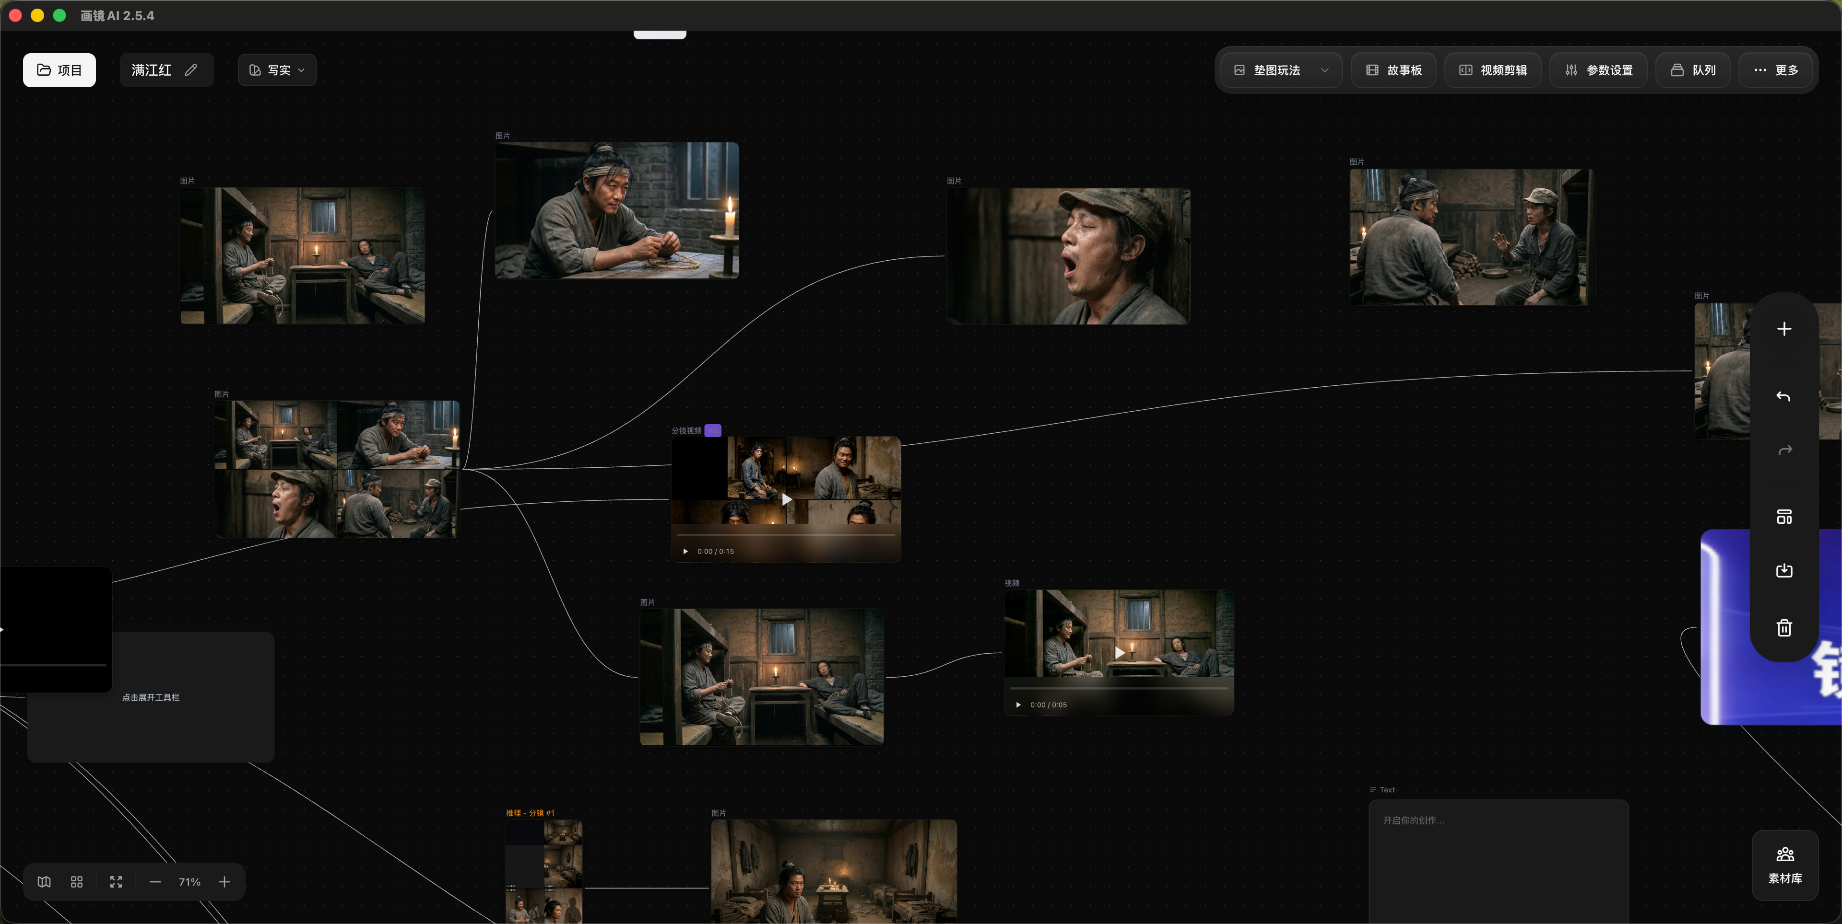Click the fit-to-screen expand icon
This screenshot has height=924, width=1842.
tap(116, 882)
